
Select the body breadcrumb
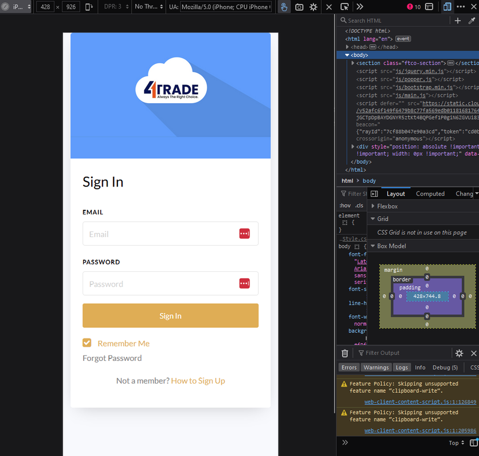point(369,181)
